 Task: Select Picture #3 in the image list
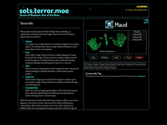137,40
